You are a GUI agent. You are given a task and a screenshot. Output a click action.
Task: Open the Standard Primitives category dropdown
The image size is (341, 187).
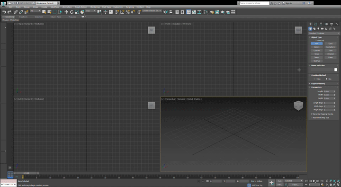(324, 33)
